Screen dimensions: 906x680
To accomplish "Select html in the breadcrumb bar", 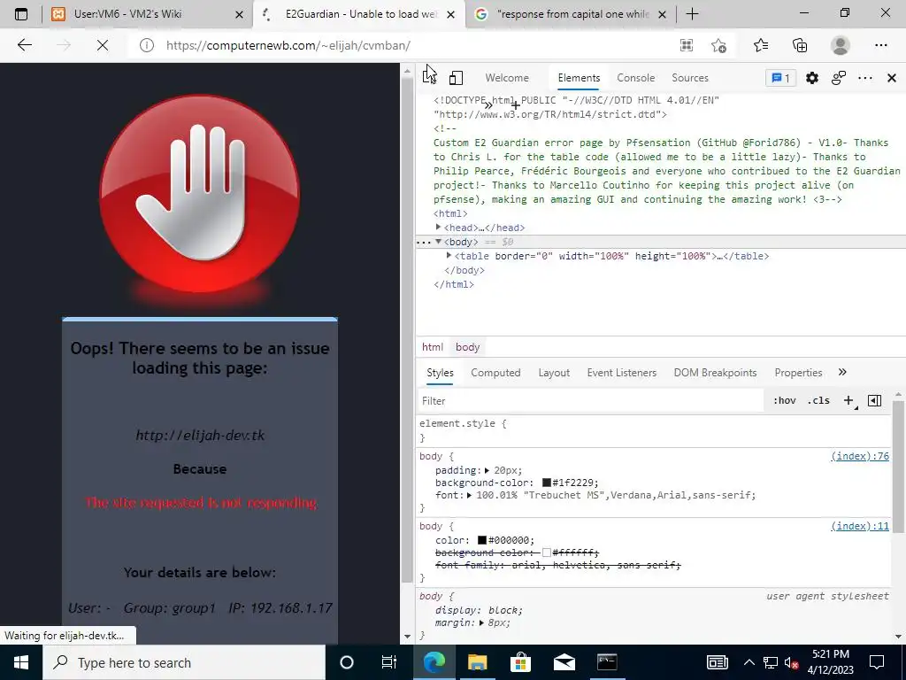I will click(432, 347).
